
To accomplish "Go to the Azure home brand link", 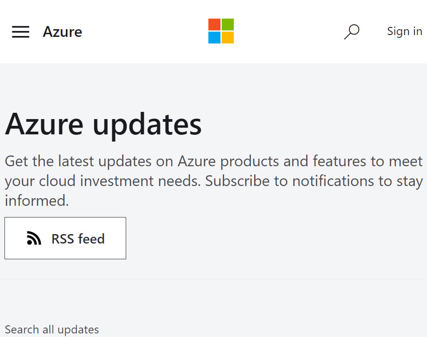I will (x=62, y=31).
